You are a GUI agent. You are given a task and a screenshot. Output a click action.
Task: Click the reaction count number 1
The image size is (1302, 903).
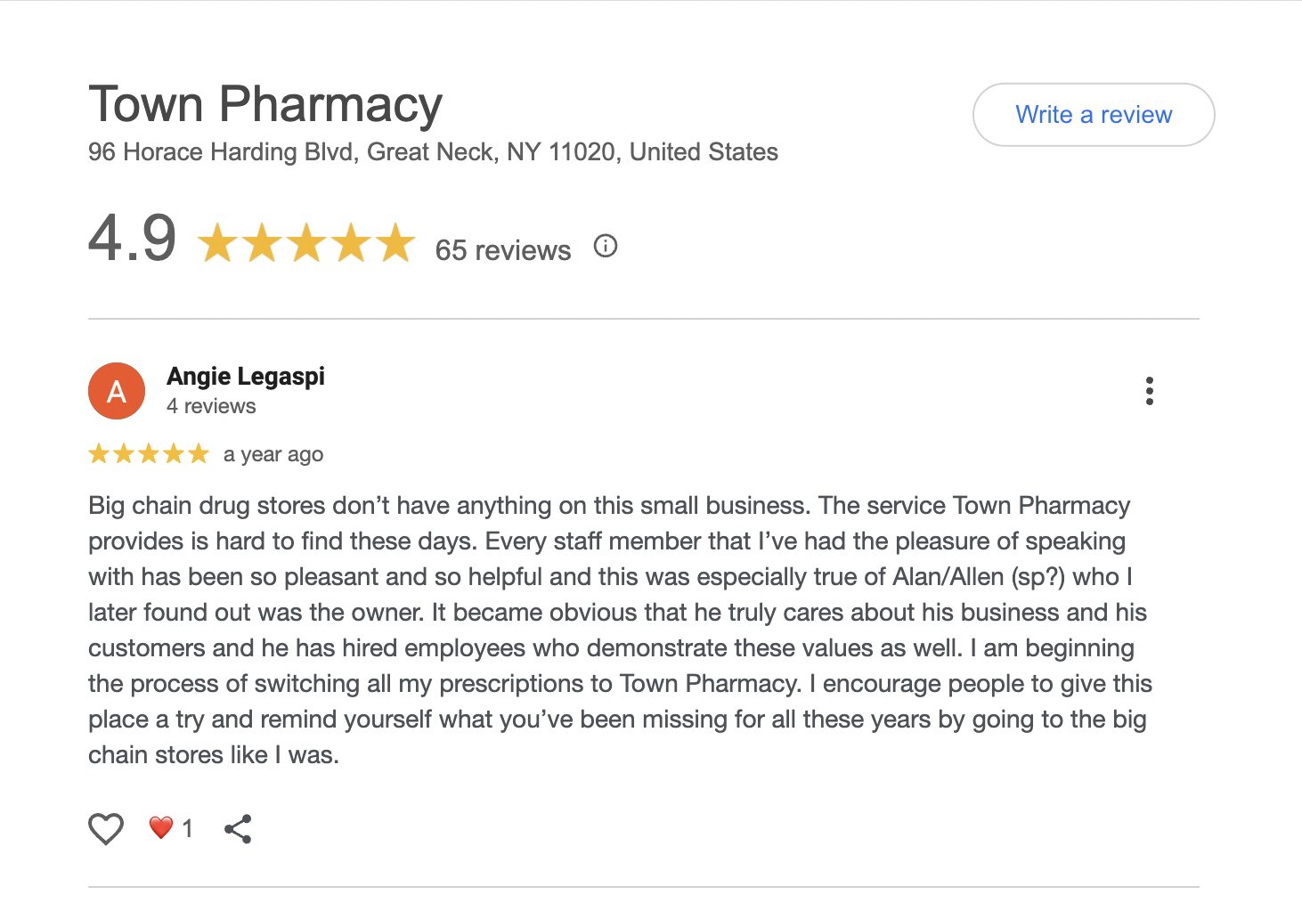187,829
